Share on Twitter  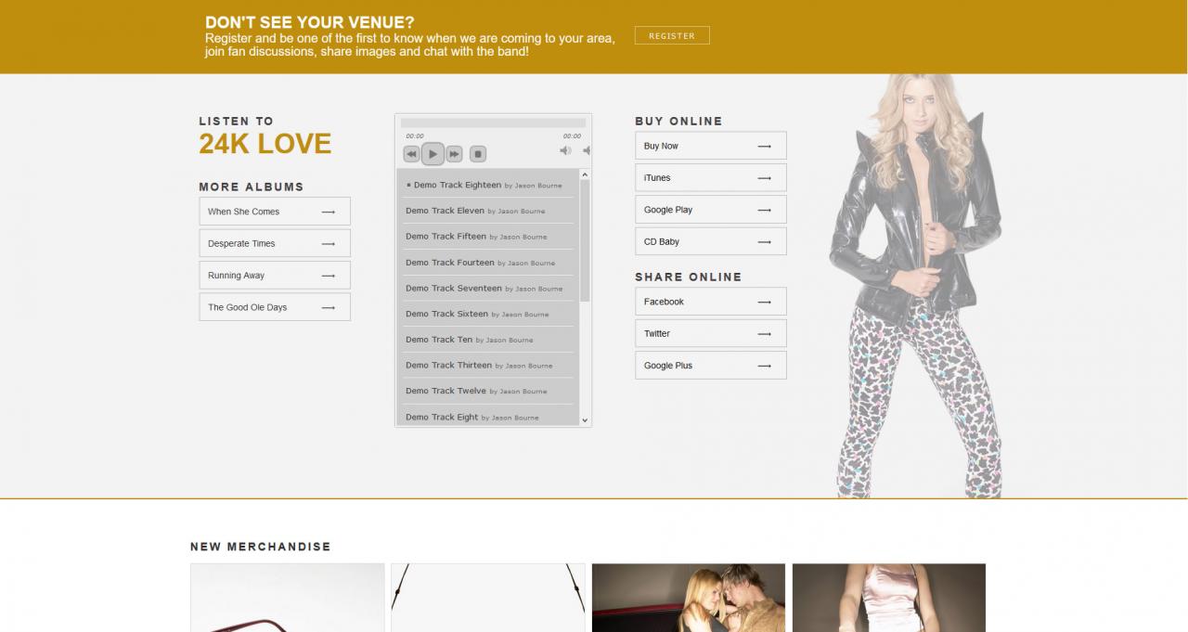point(711,333)
